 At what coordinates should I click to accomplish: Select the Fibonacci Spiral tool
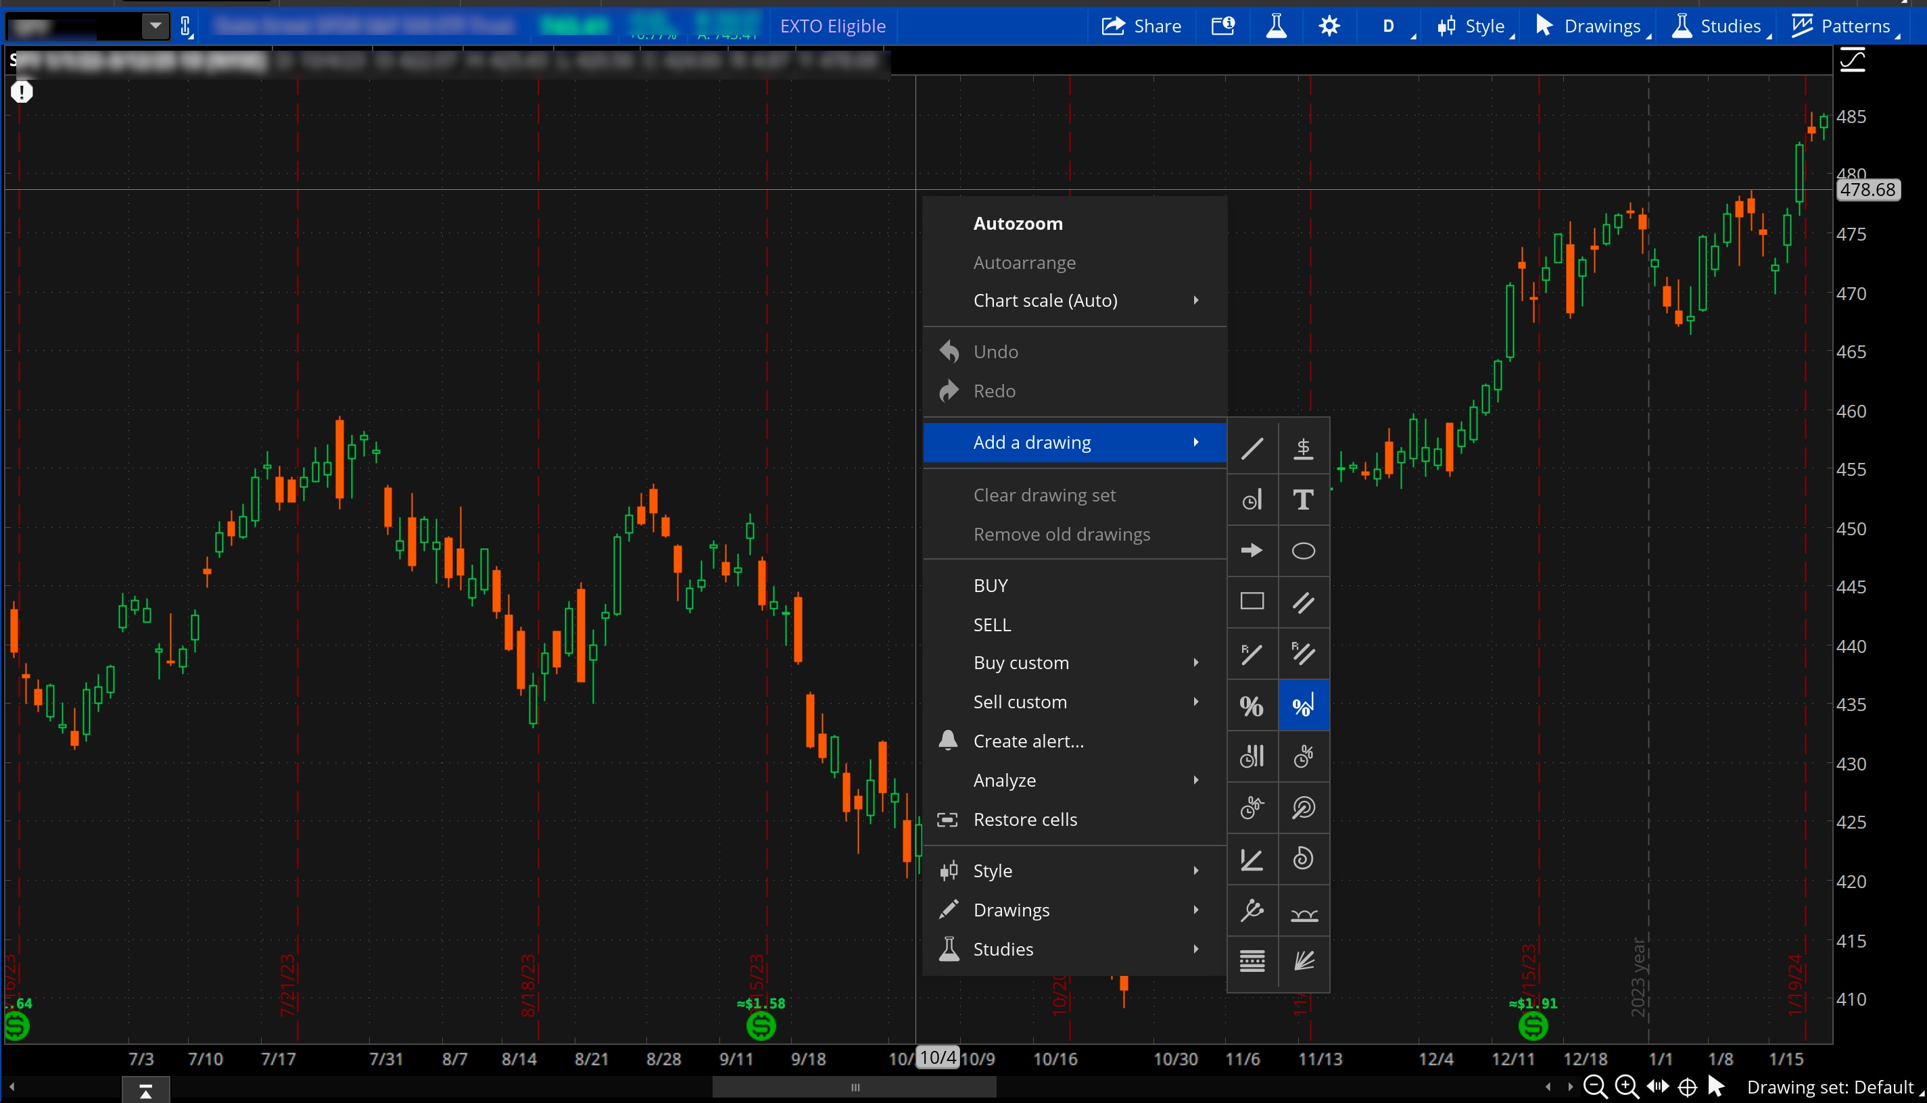point(1304,859)
